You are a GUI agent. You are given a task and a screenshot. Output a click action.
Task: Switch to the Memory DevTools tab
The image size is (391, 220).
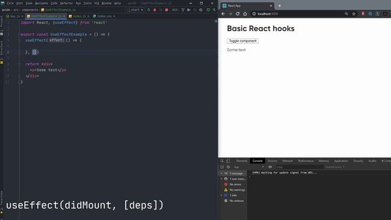(x=324, y=161)
